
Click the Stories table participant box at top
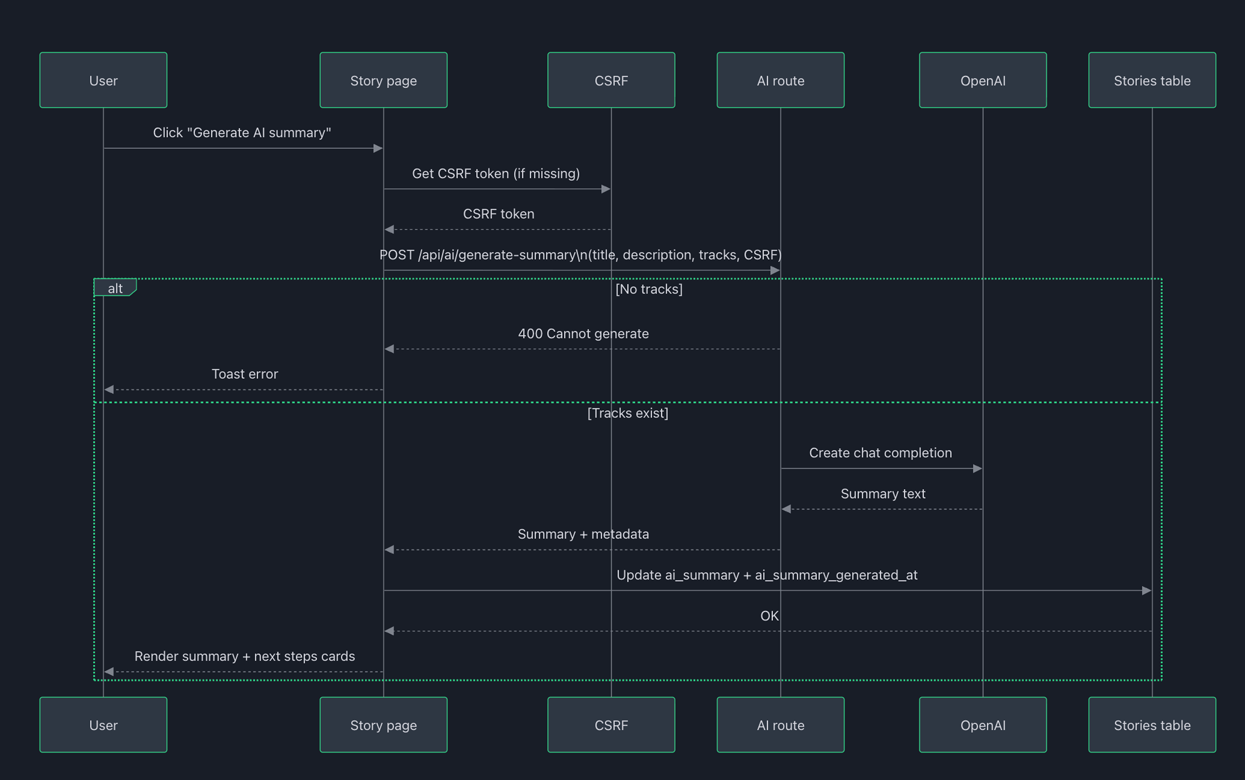coord(1152,80)
